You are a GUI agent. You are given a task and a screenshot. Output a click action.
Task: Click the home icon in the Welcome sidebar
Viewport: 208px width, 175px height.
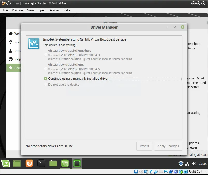(x=11, y=33)
